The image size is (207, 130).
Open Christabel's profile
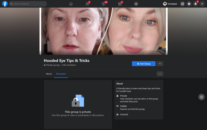pos(170,4)
